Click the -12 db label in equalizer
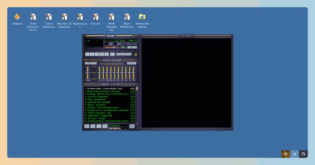The image size is (315, 165). point(93,79)
